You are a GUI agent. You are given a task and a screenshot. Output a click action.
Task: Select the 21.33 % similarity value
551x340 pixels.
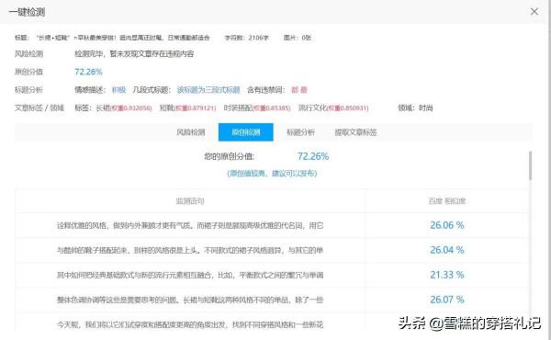coord(447,275)
